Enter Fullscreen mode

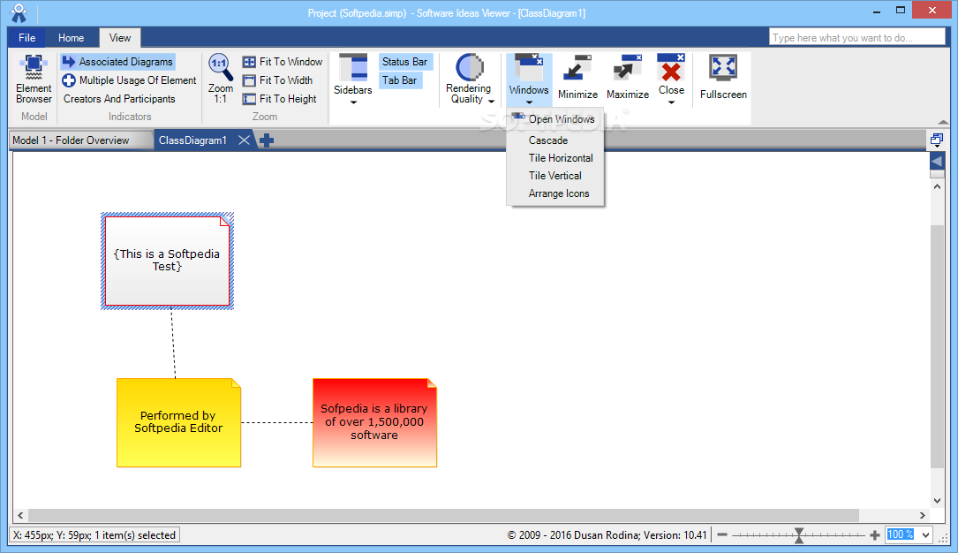tap(723, 78)
